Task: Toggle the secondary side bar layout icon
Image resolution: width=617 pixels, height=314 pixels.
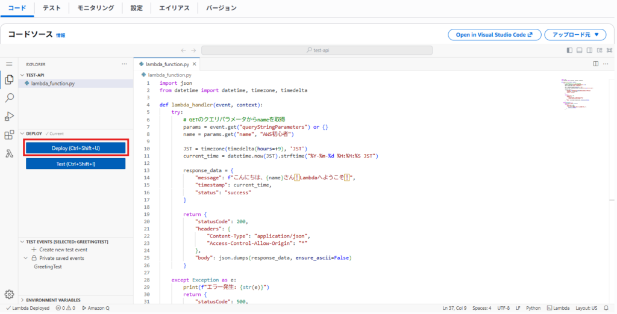Action: (589, 51)
